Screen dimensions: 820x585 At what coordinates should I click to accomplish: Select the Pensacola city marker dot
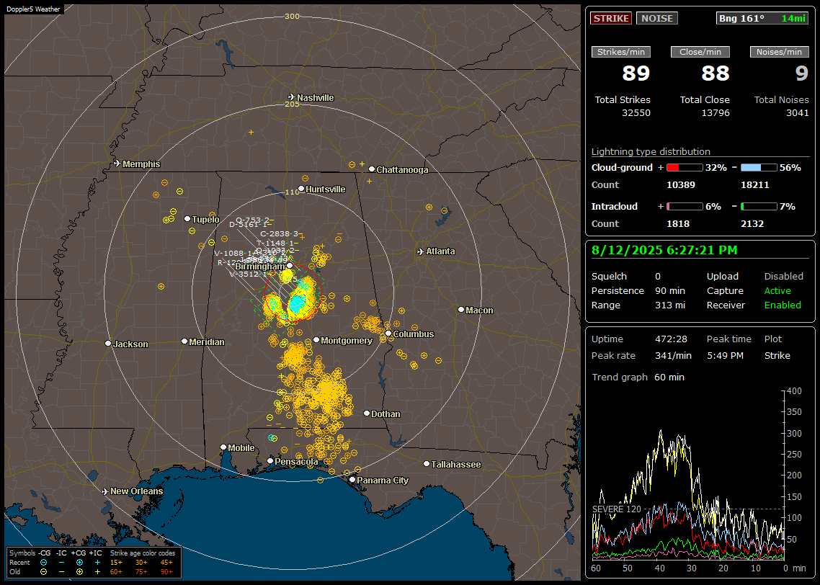(x=270, y=461)
